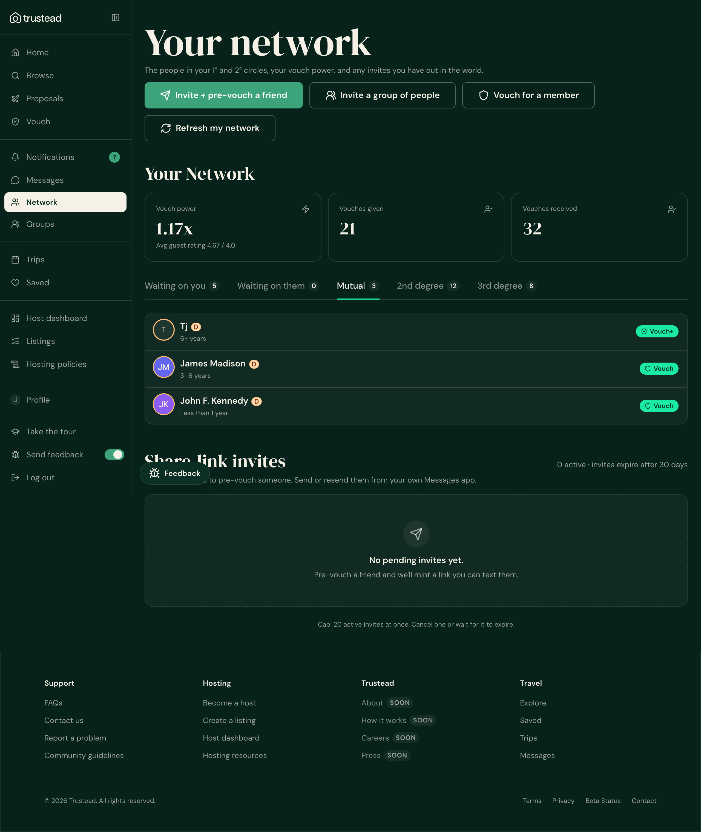The image size is (701, 832).
Task: Open Host dashboard in sidebar
Action: [65, 318]
